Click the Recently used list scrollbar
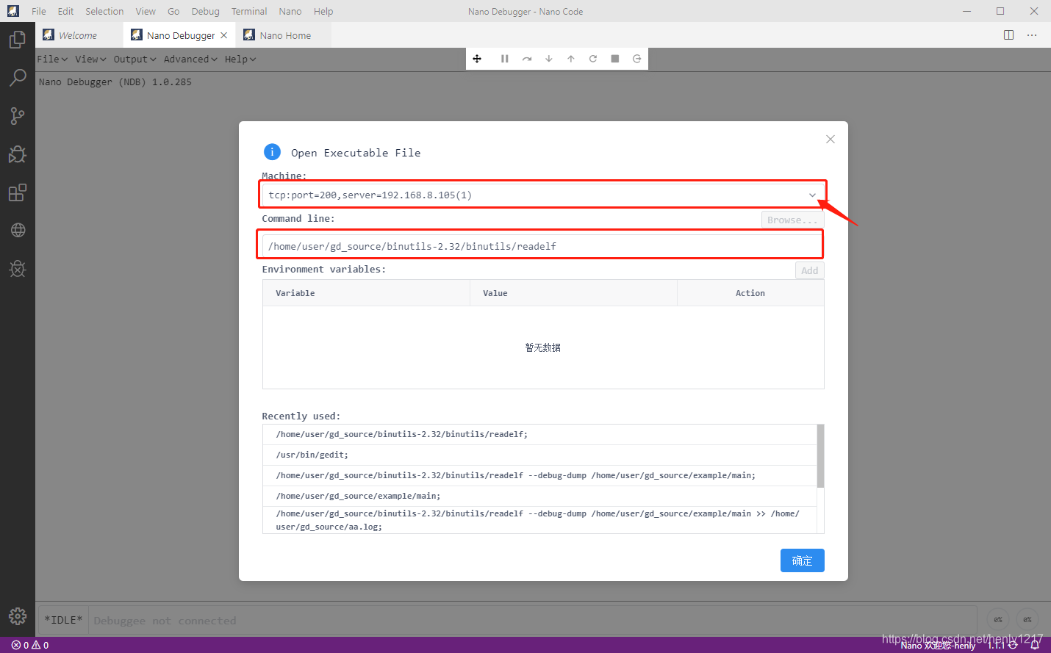 (x=820, y=456)
